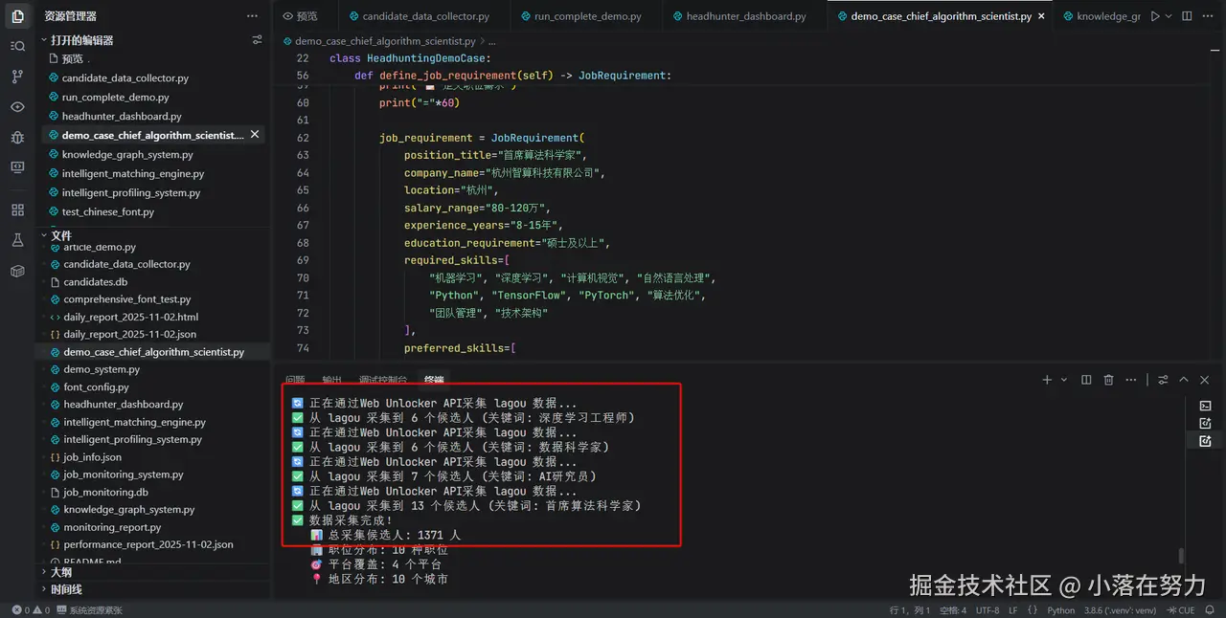Open the Explorer view in activity bar
This screenshot has width=1226, height=618.
click(17, 16)
